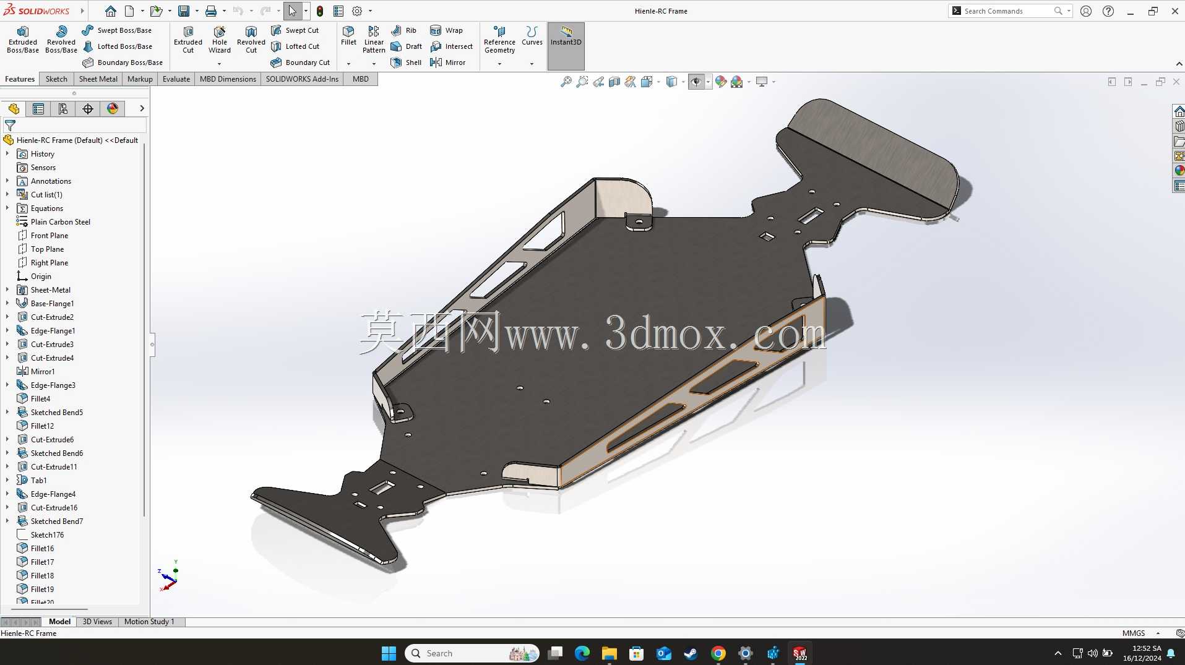Open the Reference Geometry dropdown arrow

pos(499,64)
